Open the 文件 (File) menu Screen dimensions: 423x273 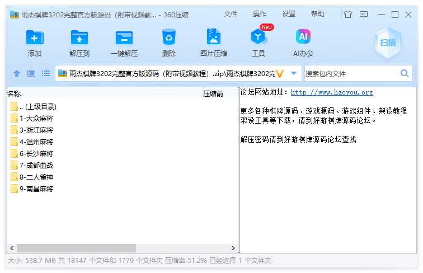click(231, 14)
